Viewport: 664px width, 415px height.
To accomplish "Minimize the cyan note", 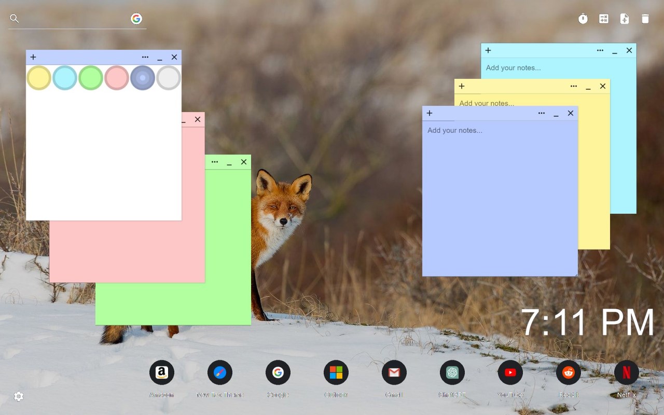I will pyautogui.click(x=615, y=51).
